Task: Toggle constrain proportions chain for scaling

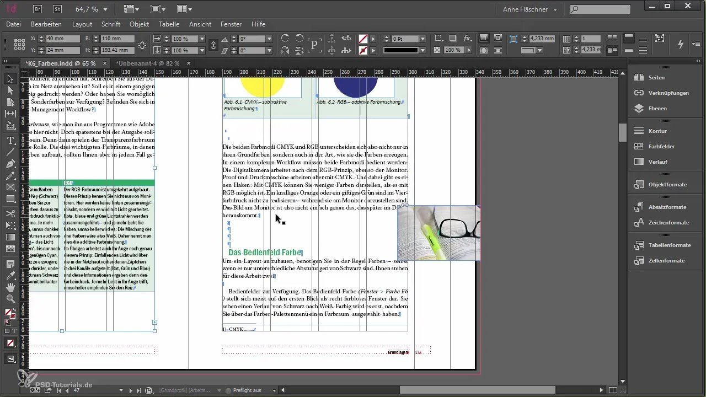Action: click(213, 45)
